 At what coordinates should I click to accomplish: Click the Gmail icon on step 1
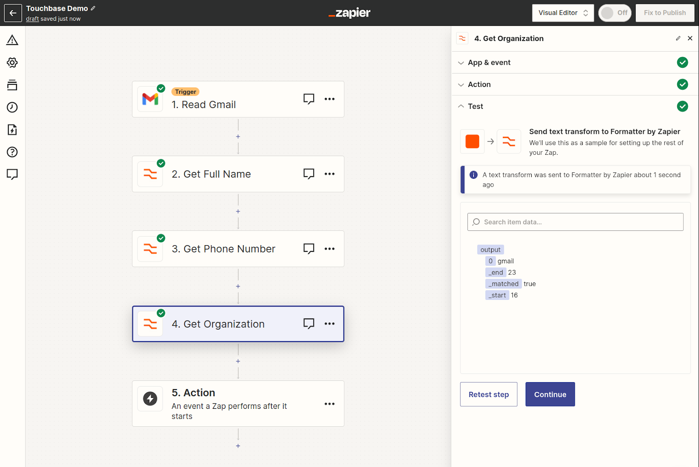click(x=150, y=99)
